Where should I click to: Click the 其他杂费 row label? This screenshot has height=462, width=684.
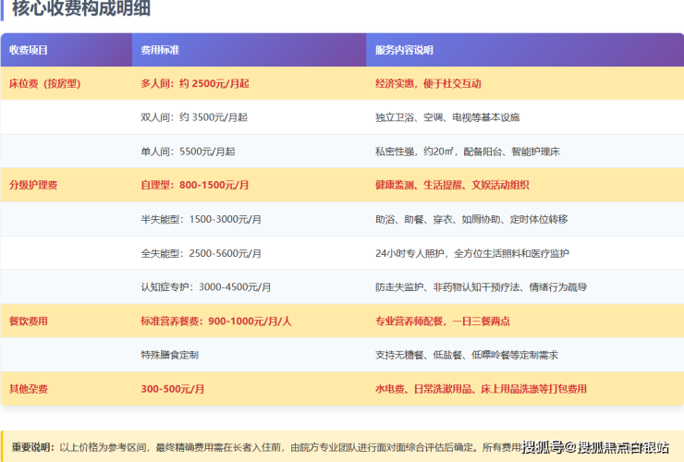[29, 389]
